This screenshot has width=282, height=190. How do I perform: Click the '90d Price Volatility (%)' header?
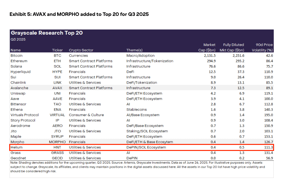pos(262,48)
